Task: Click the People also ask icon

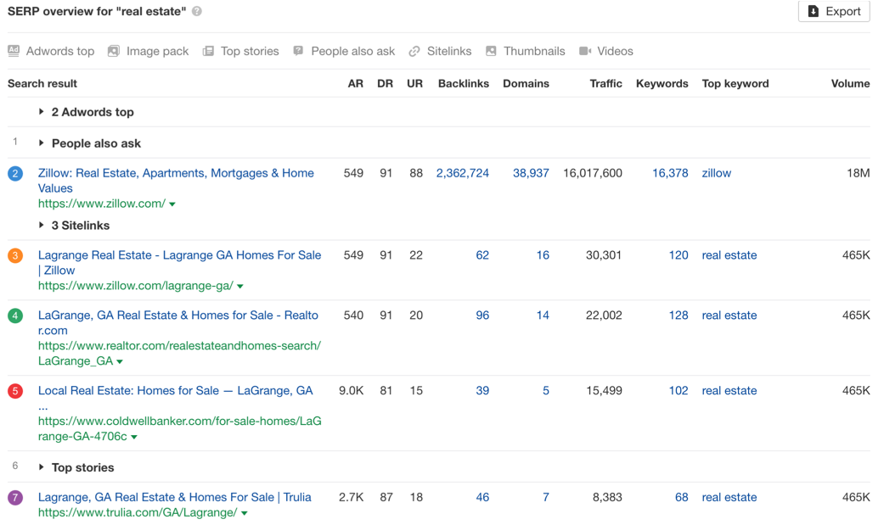Action: tap(298, 51)
